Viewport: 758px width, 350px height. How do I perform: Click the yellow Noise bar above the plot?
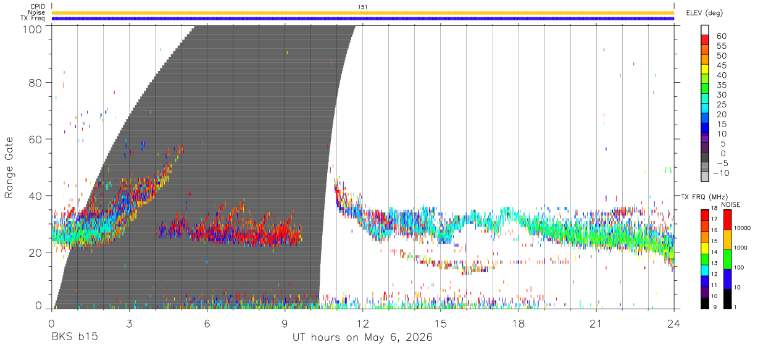(x=363, y=12)
